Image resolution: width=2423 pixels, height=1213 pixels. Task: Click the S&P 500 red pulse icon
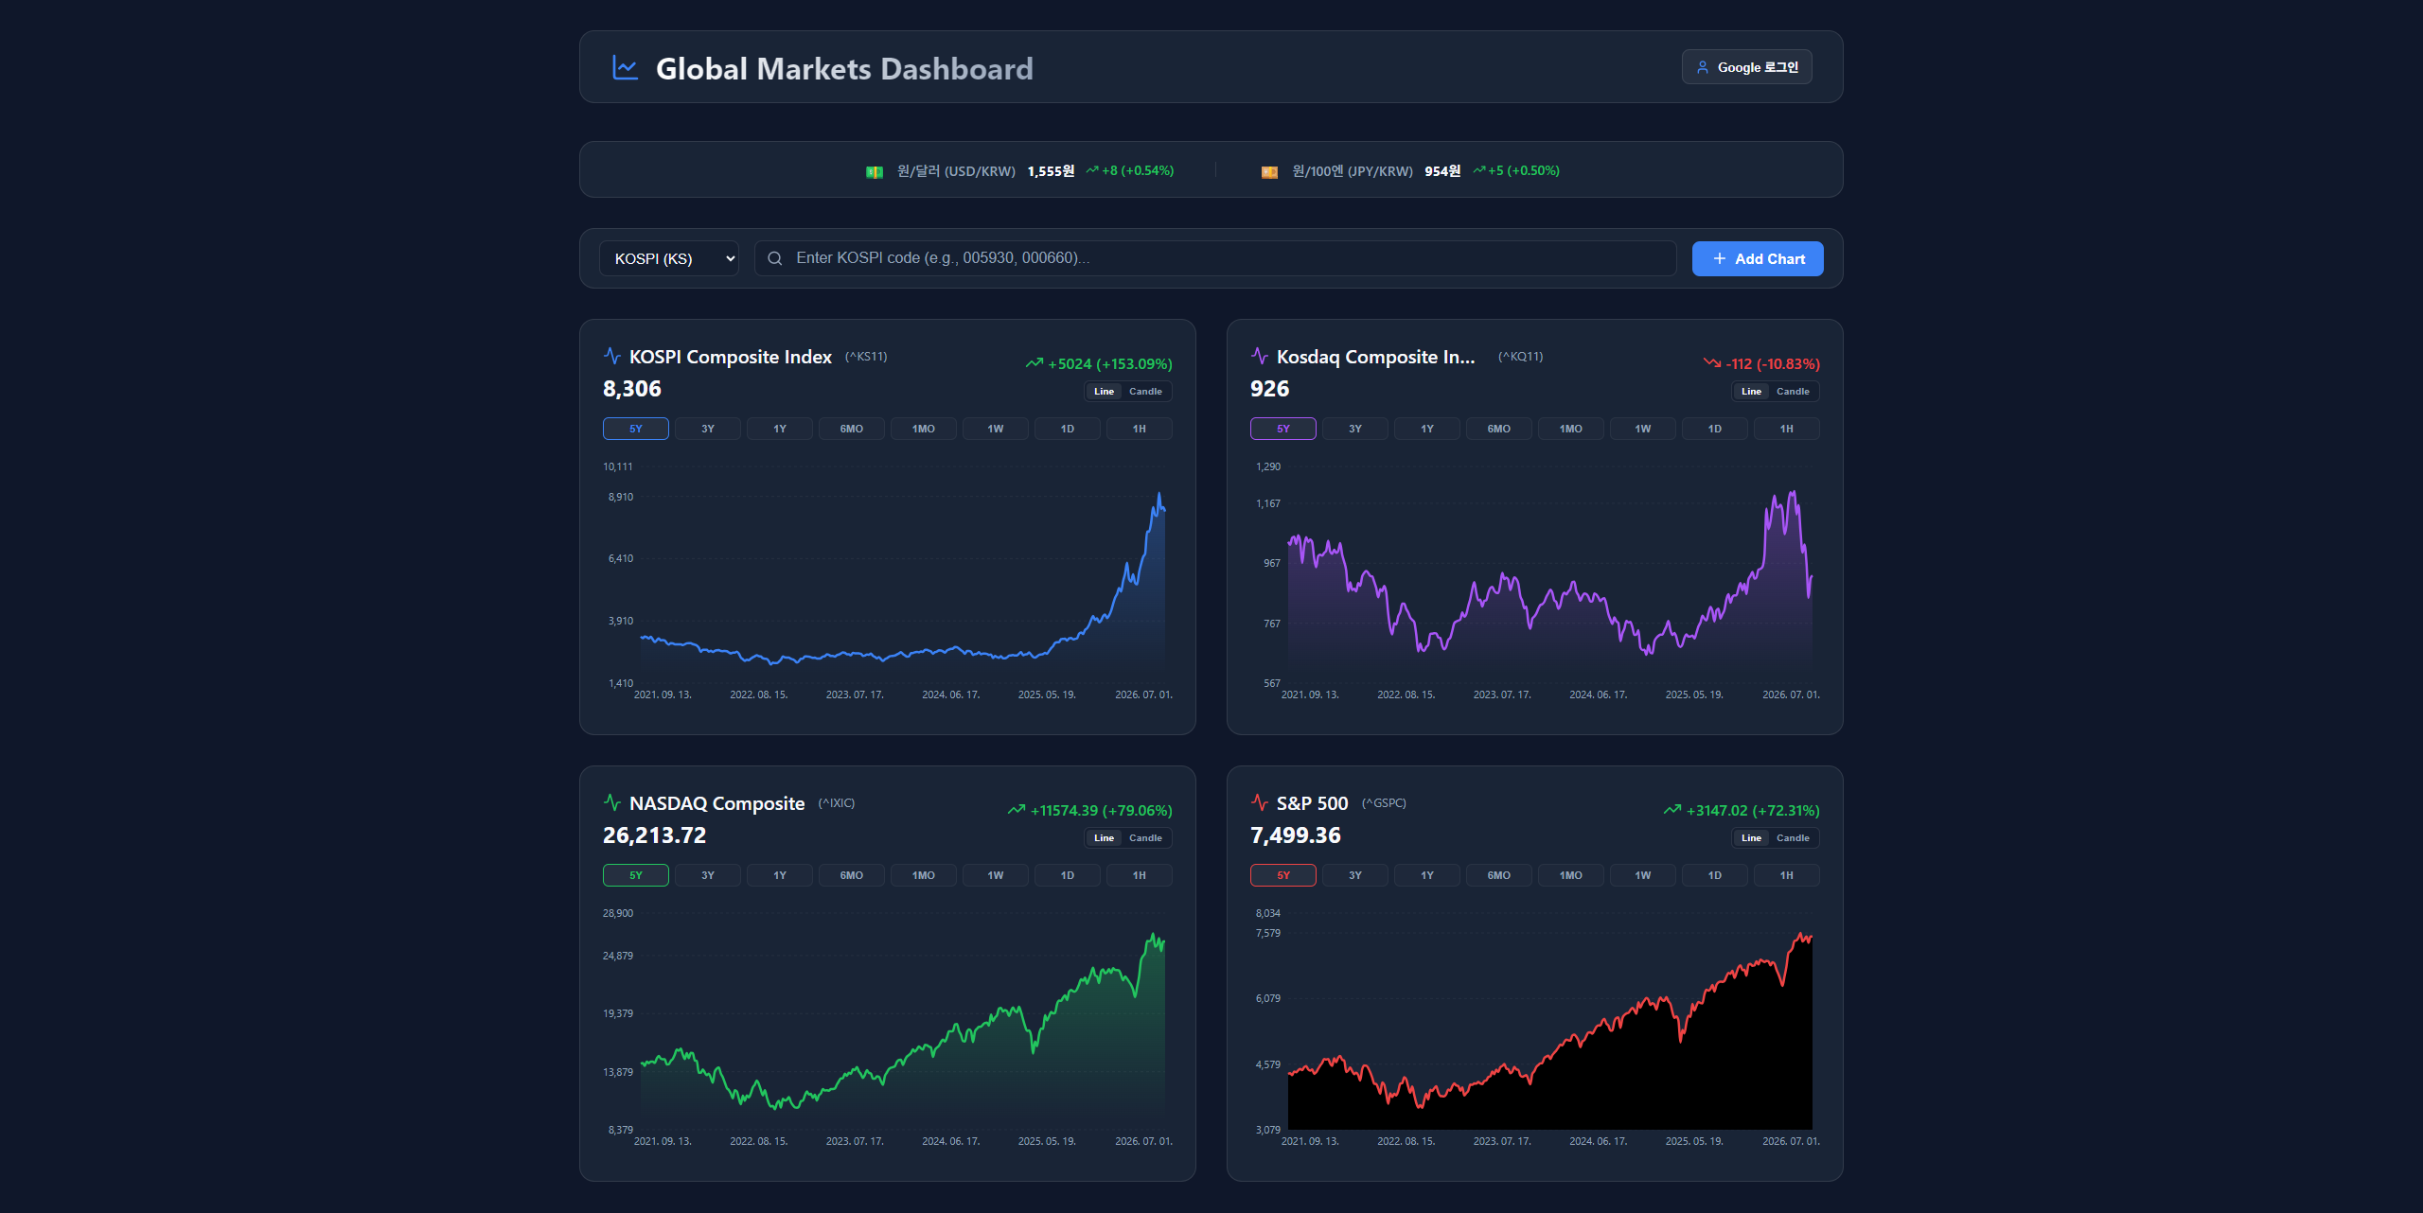pyautogui.click(x=1259, y=802)
